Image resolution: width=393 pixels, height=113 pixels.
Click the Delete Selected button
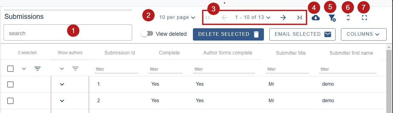click(228, 34)
